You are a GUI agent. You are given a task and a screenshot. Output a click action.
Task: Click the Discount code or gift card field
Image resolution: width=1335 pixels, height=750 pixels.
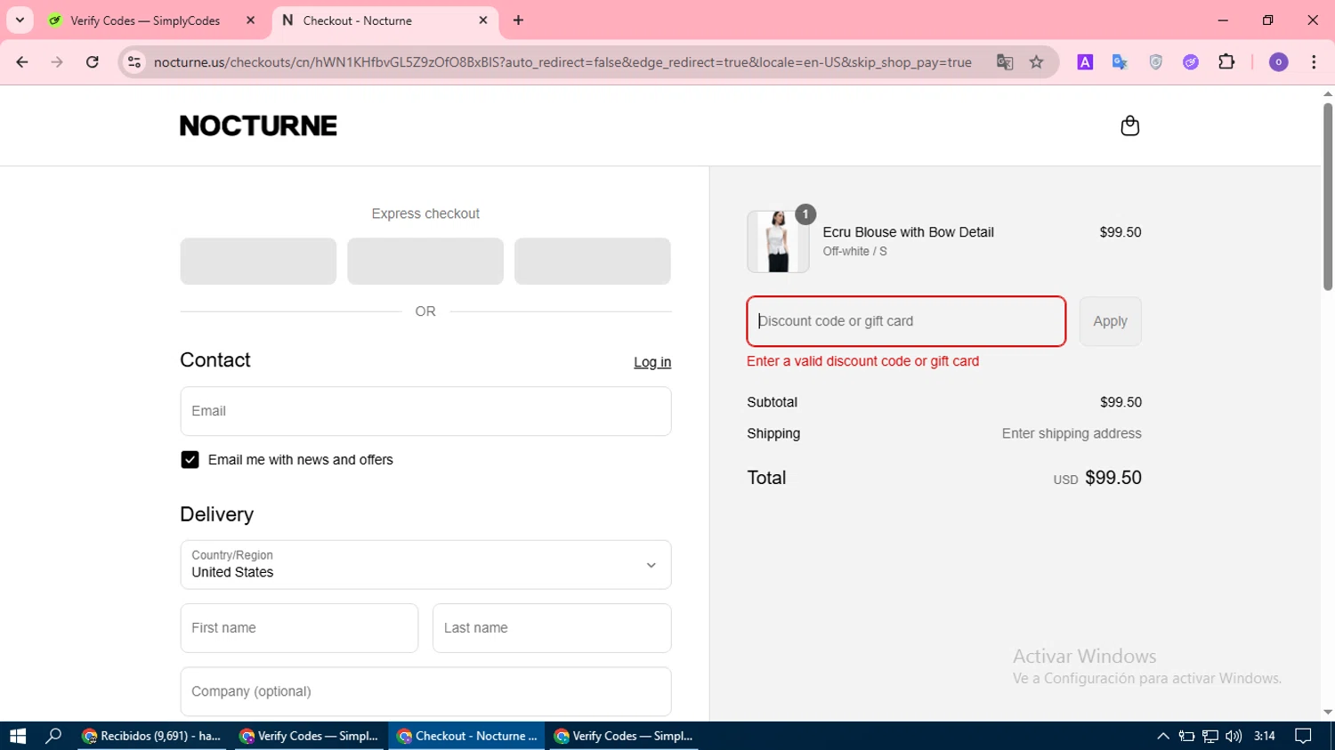click(906, 321)
